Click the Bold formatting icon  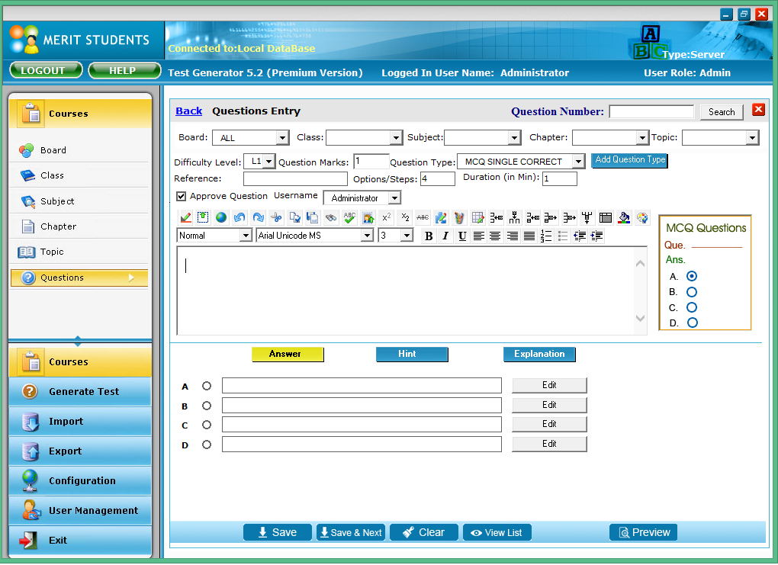point(429,236)
